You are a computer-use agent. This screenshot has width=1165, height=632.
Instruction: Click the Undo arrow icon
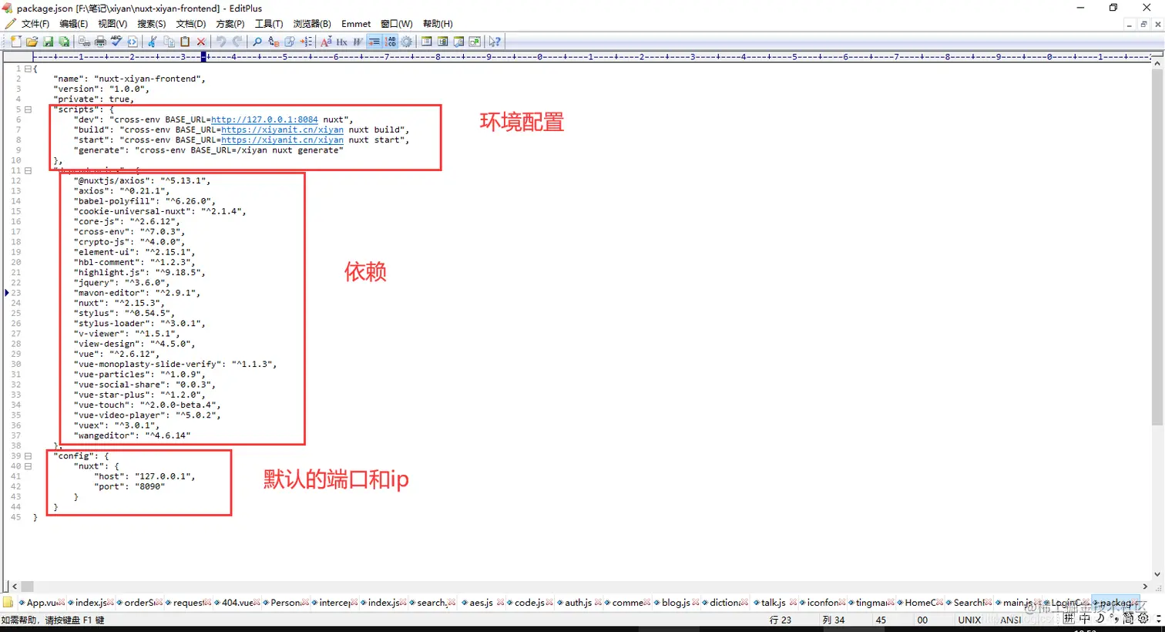221,42
